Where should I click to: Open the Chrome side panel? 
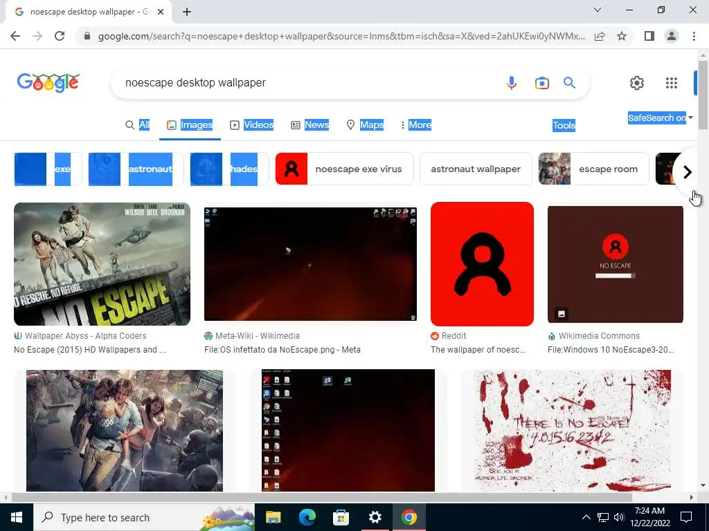649,36
